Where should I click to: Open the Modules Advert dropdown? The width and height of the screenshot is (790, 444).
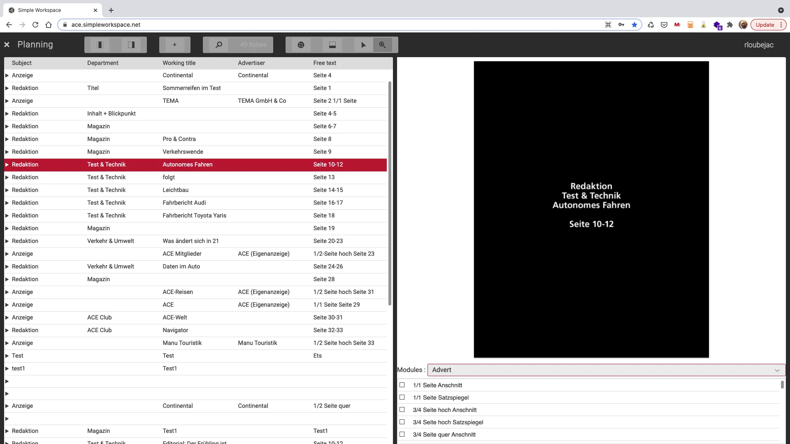click(x=606, y=370)
